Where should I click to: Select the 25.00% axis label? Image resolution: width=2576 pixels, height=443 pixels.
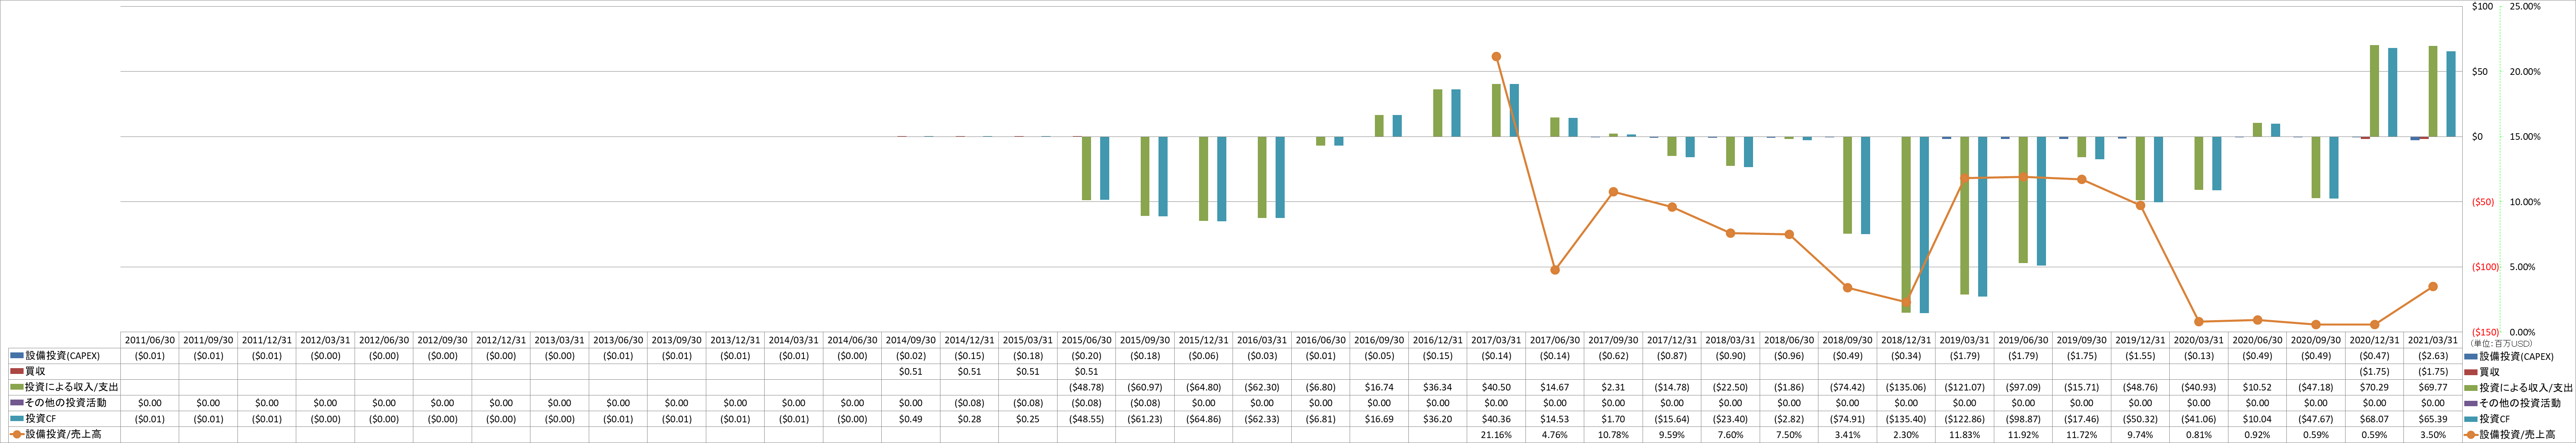point(2525,6)
